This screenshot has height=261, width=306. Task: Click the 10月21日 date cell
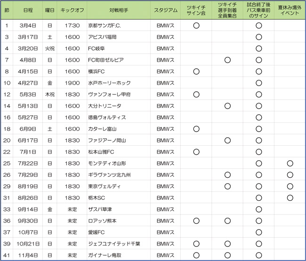[x=28, y=244]
